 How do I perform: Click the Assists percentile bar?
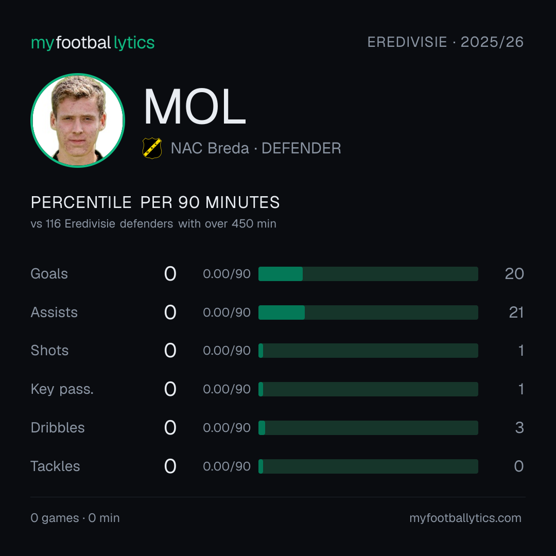(x=368, y=312)
